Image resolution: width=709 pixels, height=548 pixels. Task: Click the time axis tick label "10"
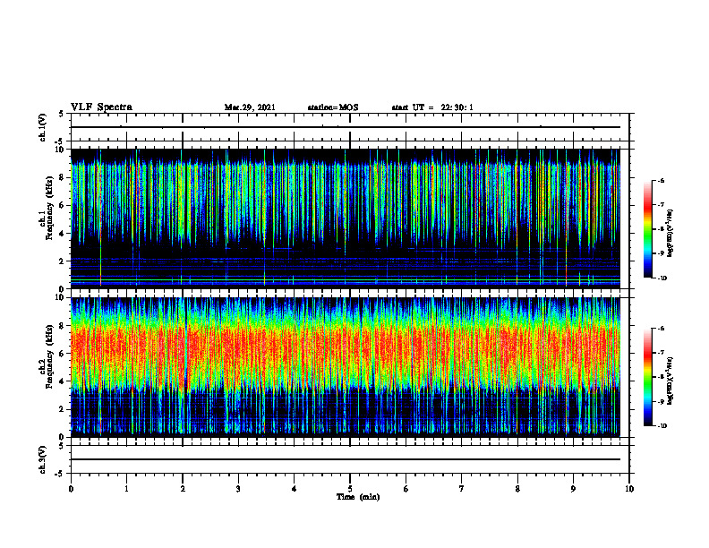coord(629,489)
